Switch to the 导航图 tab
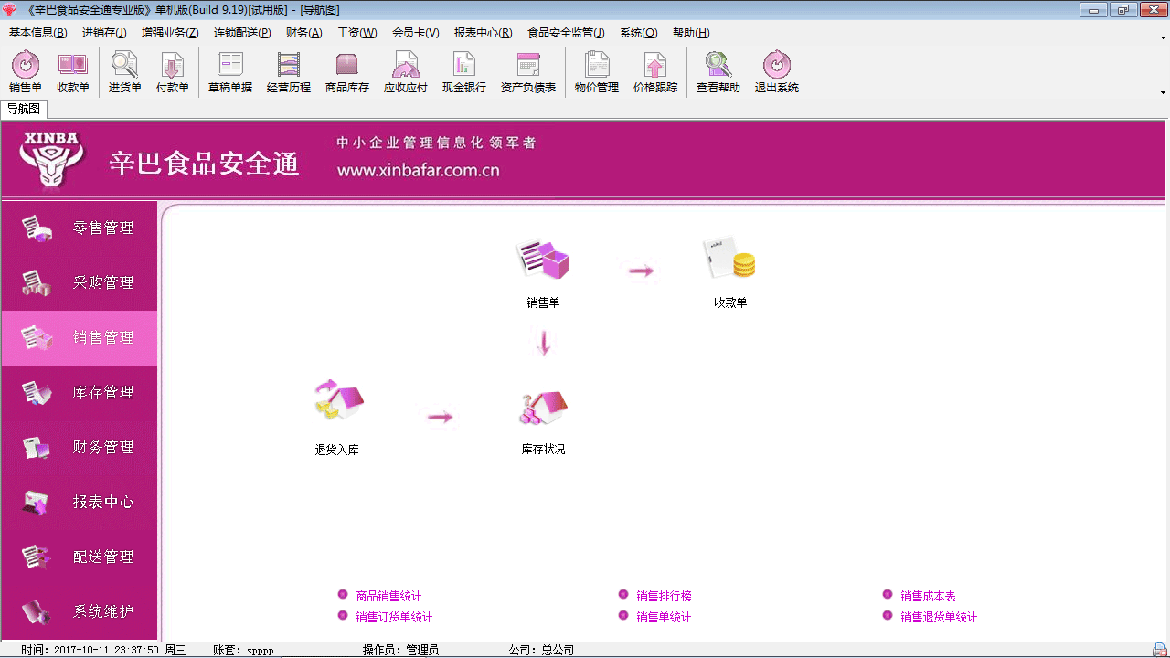 (x=23, y=109)
